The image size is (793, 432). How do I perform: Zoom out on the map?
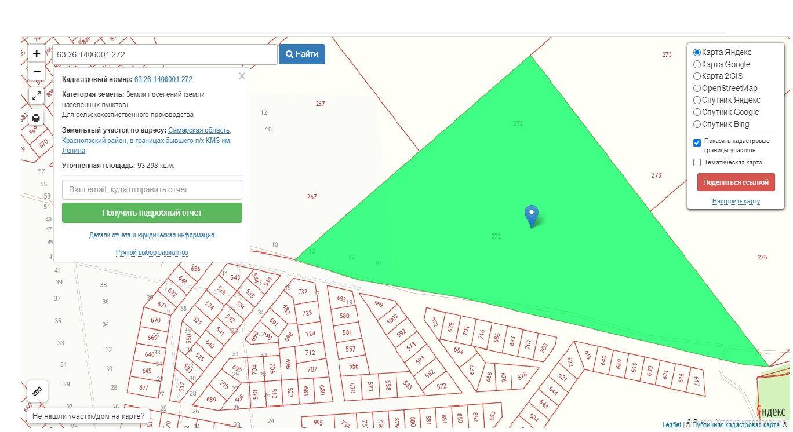37,71
